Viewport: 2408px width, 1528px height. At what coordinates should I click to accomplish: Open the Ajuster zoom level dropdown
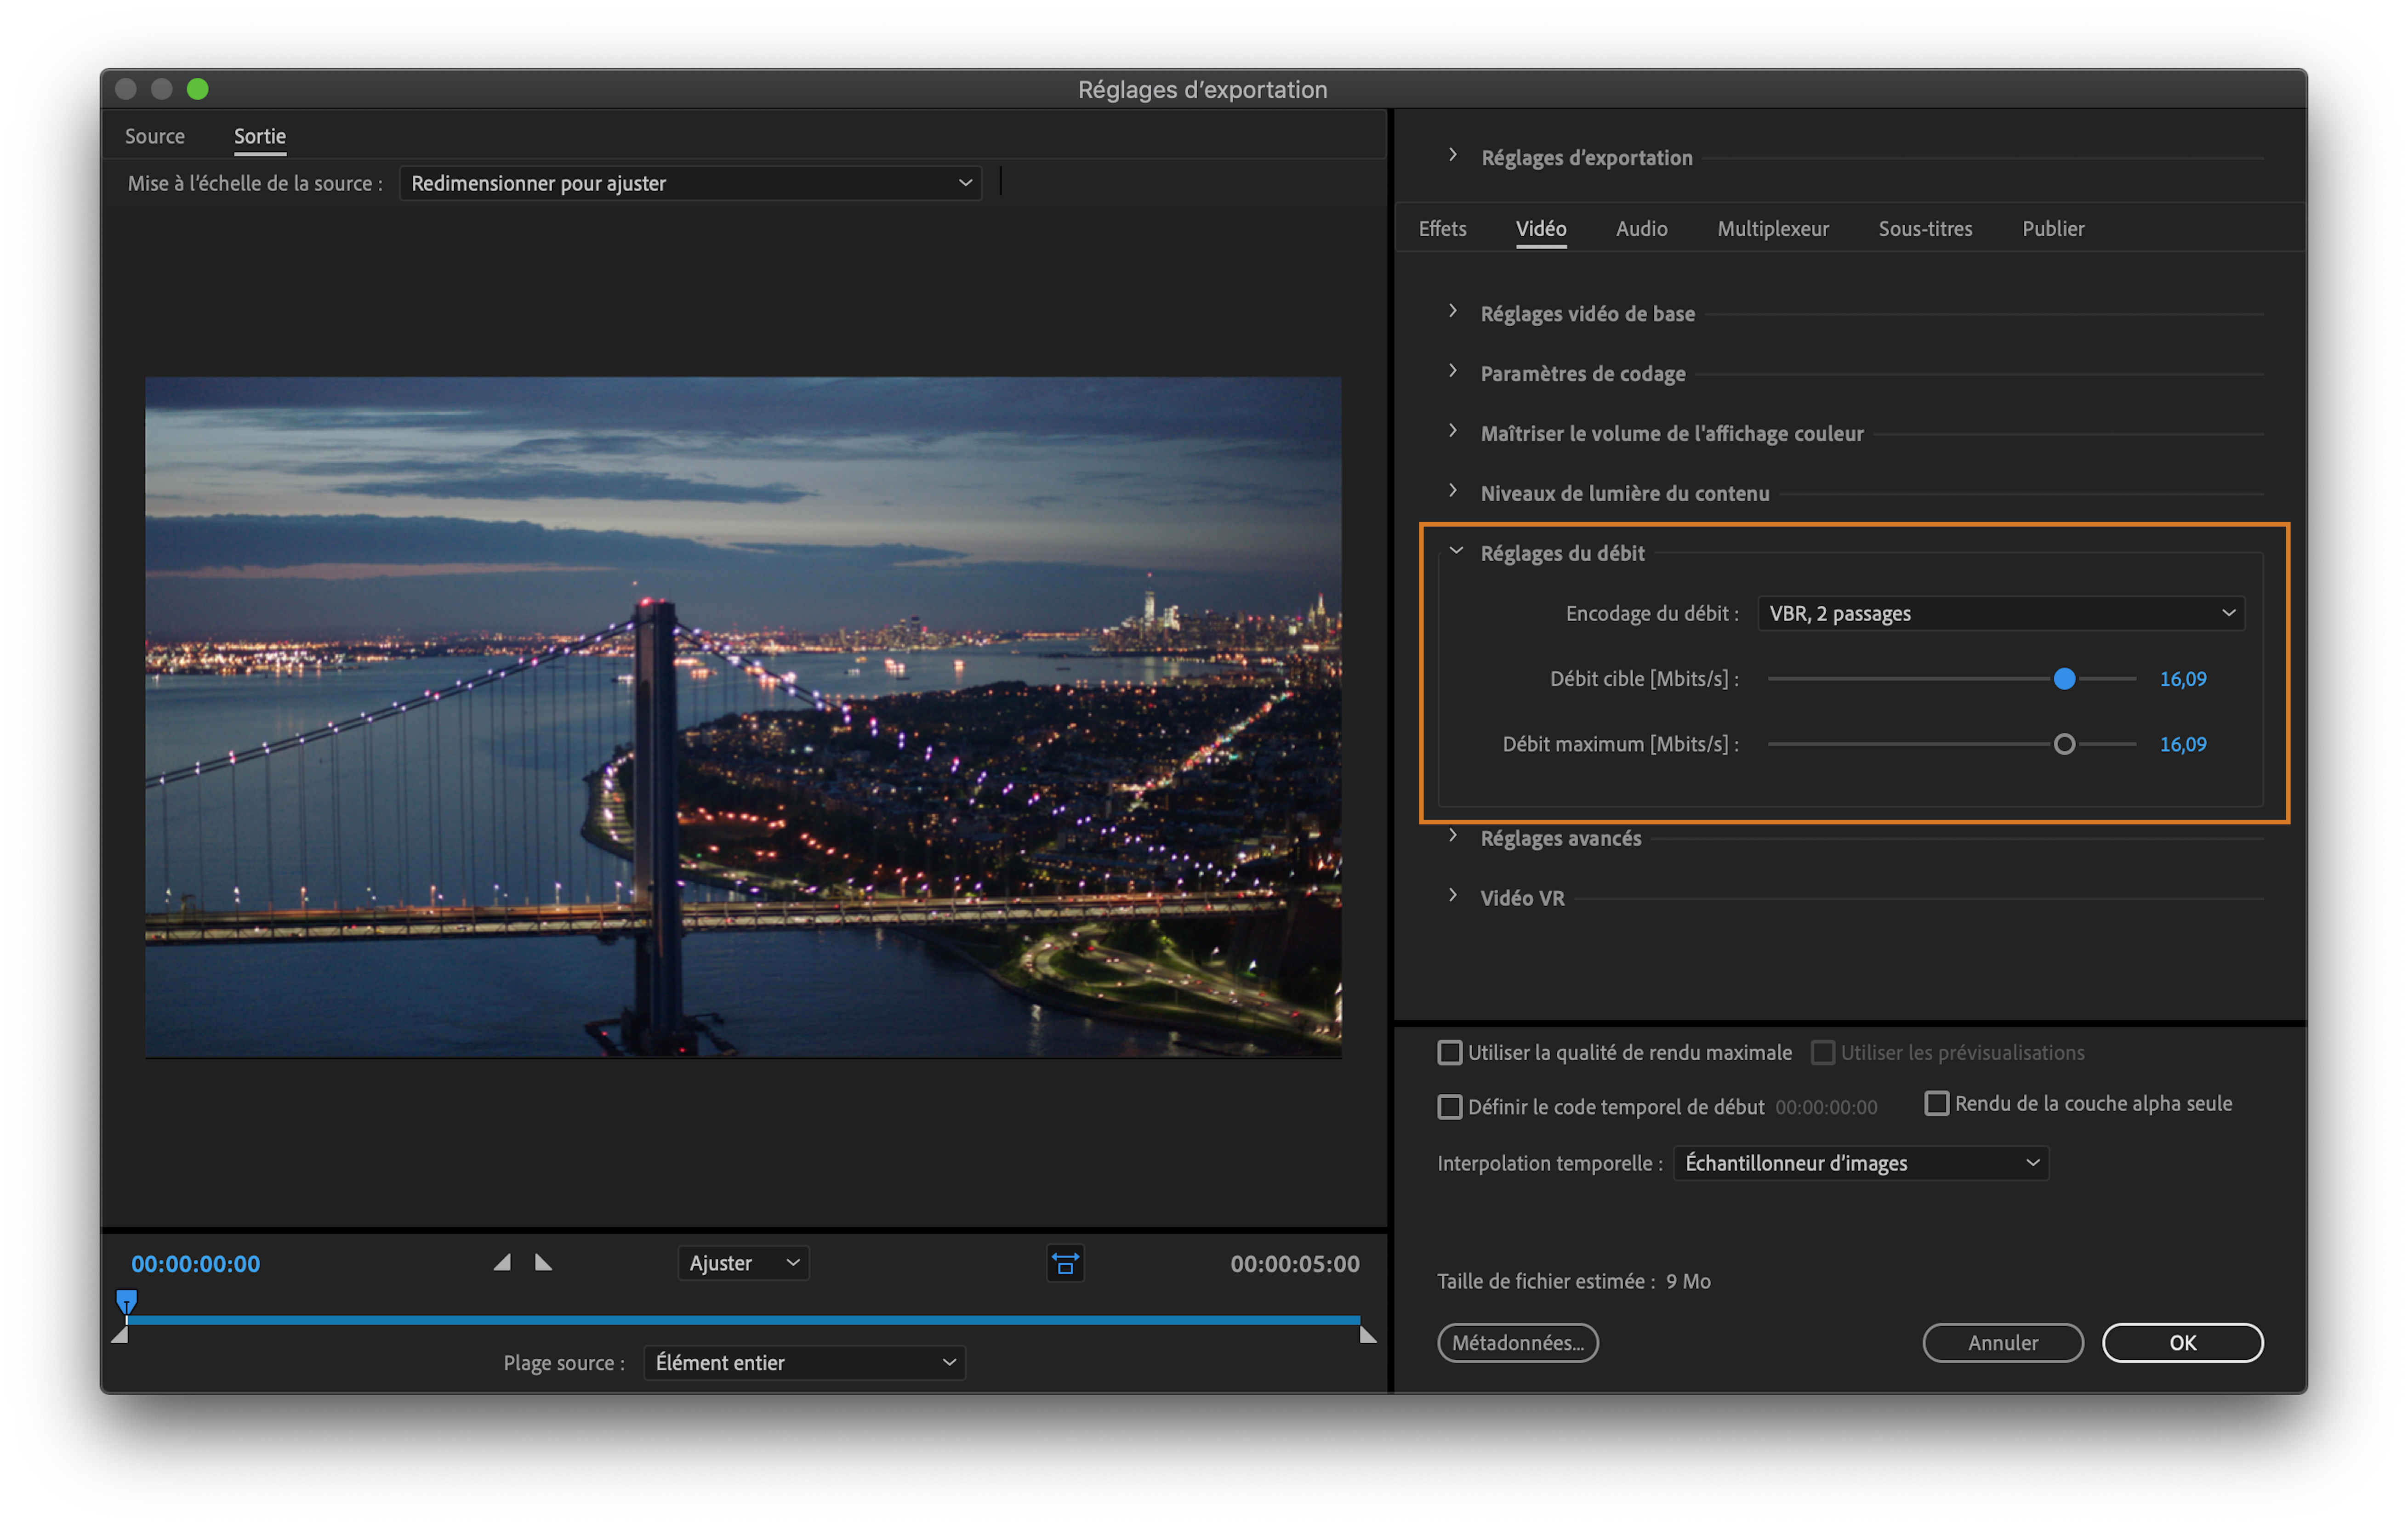click(743, 1263)
